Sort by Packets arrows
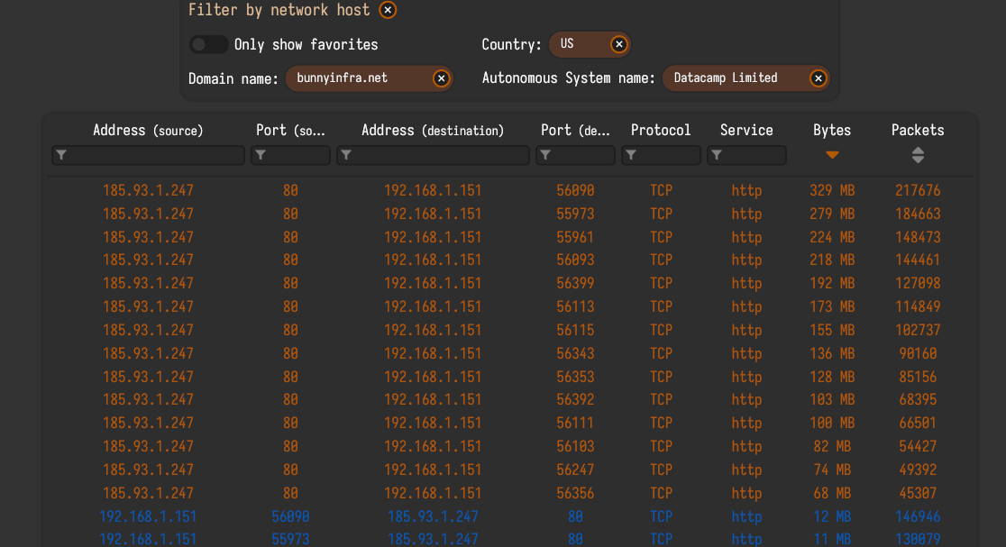Screen dimensions: 1006x547 918,155
